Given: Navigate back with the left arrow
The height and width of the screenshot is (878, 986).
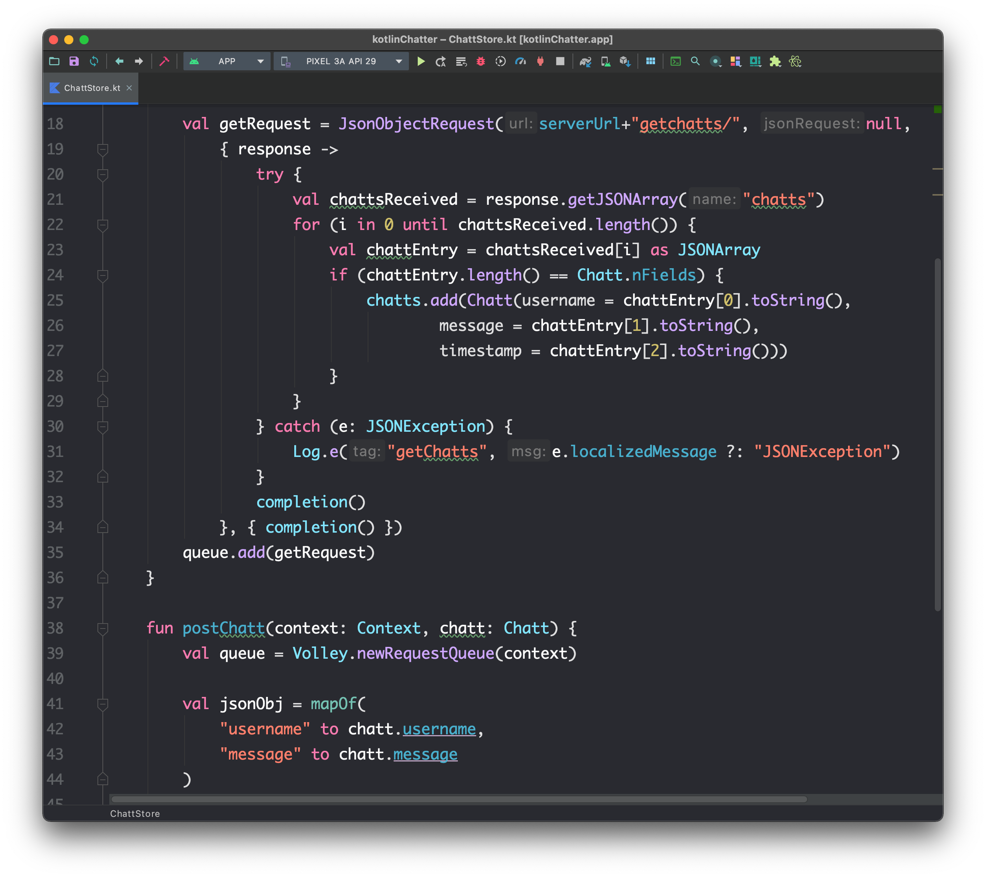Looking at the screenshot, I should 119,61.
